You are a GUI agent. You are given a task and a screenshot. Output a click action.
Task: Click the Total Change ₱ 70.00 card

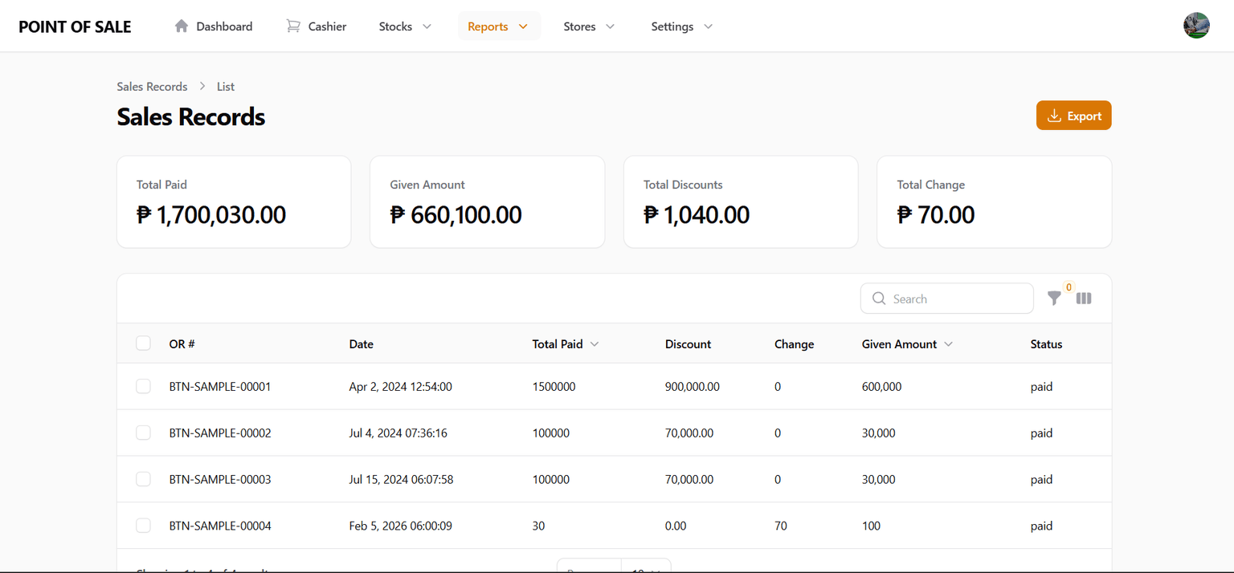(994, 201)
